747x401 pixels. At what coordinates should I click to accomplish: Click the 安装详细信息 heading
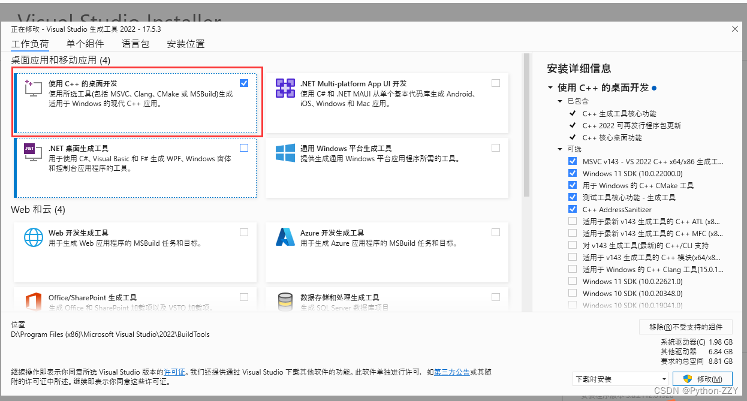pyautogui.click(x=579, y=68)
